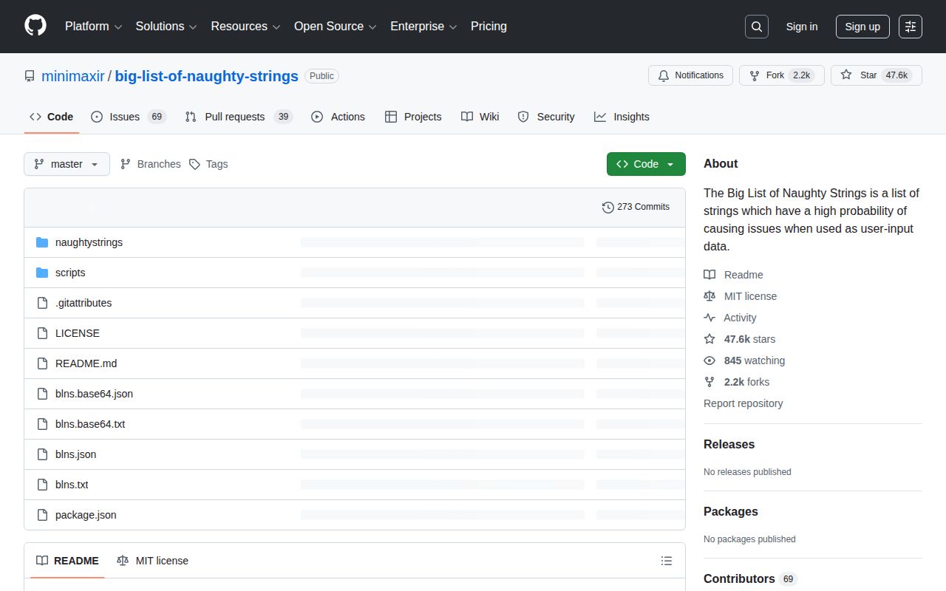Open the command palette icon
946x591 pixels.
coord(910,27)
